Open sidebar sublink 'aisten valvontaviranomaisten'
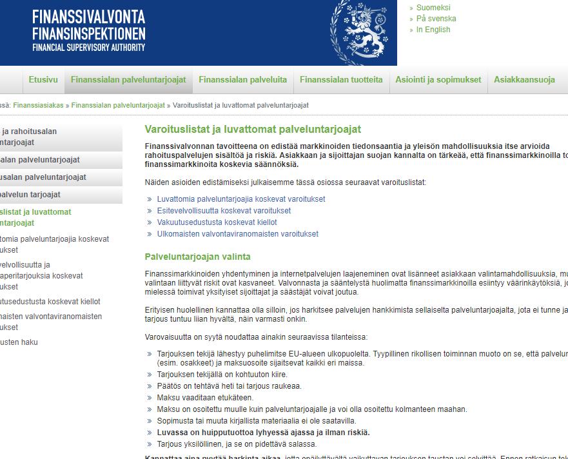 (51, 322)
